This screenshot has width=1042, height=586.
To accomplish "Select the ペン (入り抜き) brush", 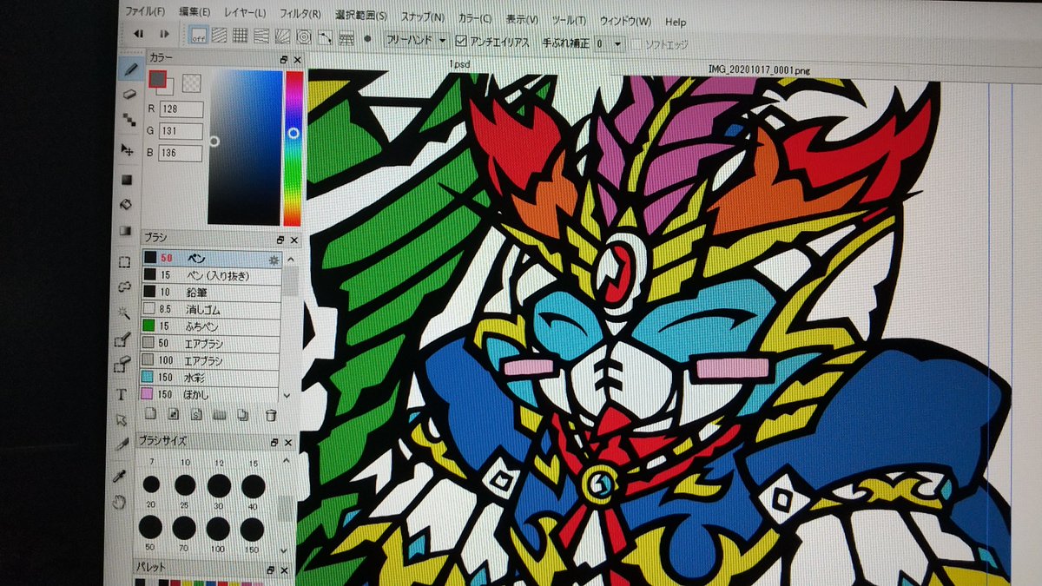I will (x=213, y=274).
